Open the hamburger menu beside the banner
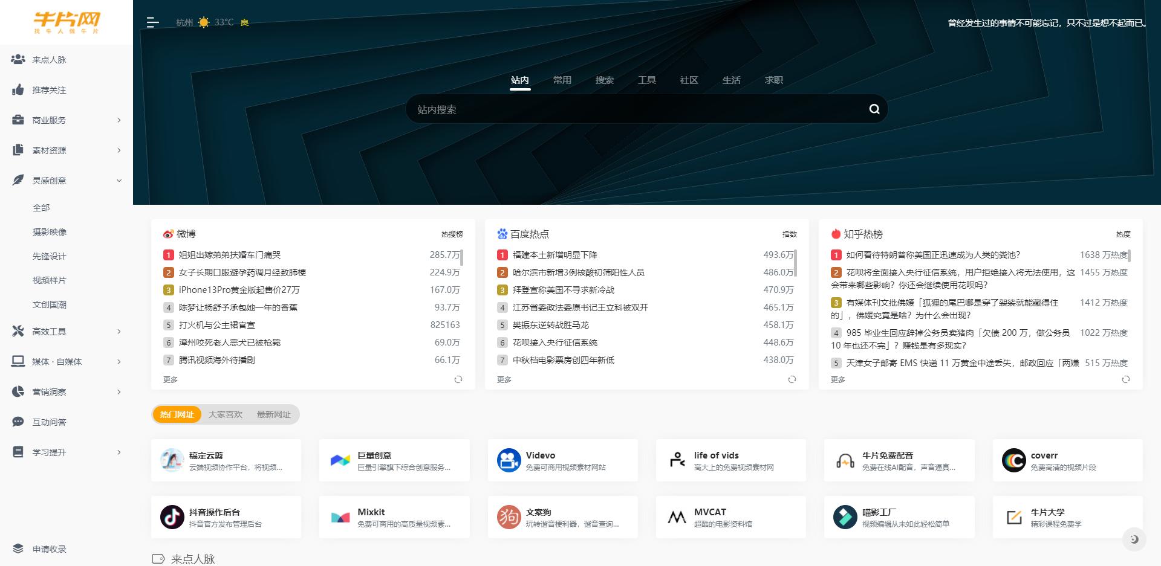 pyautogui.click(x=152, y=22)
